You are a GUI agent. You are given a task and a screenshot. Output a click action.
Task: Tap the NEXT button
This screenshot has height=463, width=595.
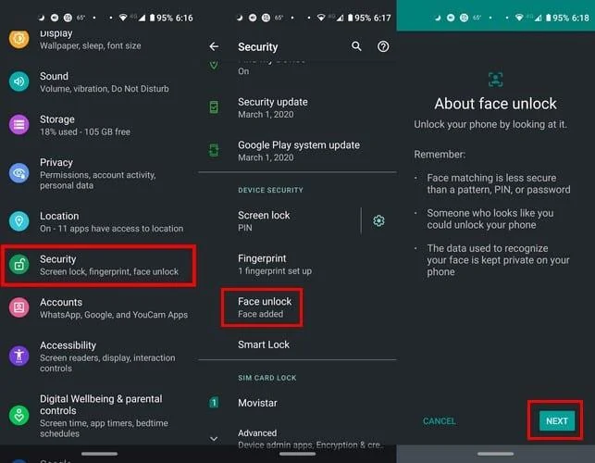[557, 420]
